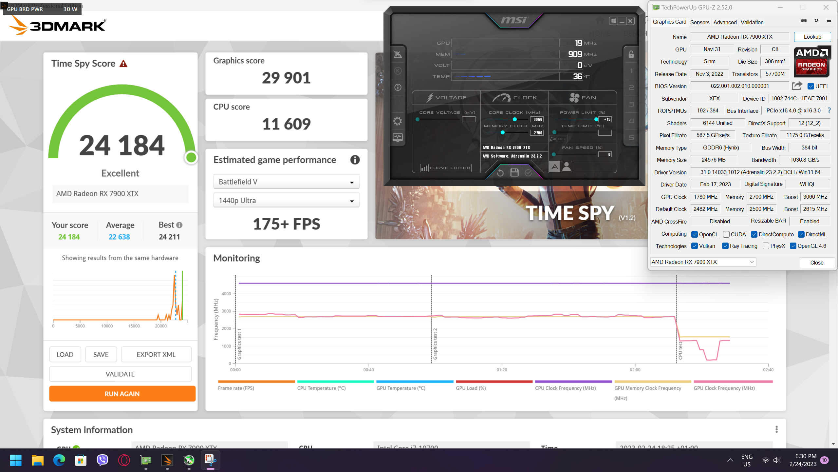
Task: Click the Lookup button
Action: tap(812, 37)
